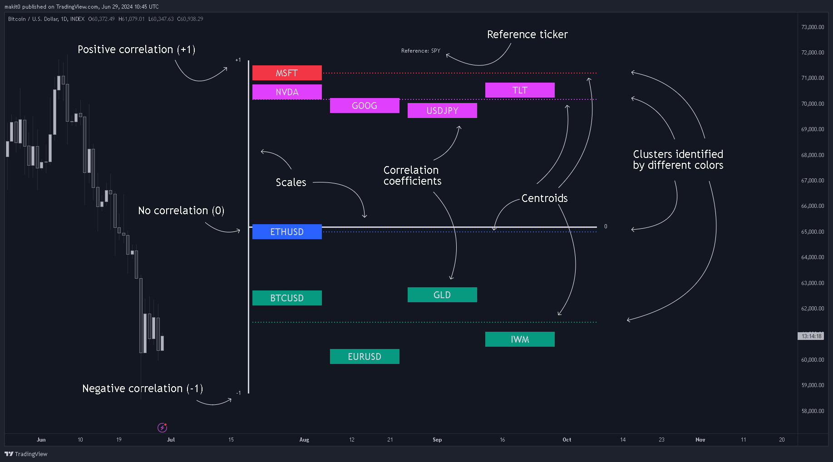Click the 'Correlation coefficients' annotation
The image size is (833, 462).
click(x=412, y=176)
